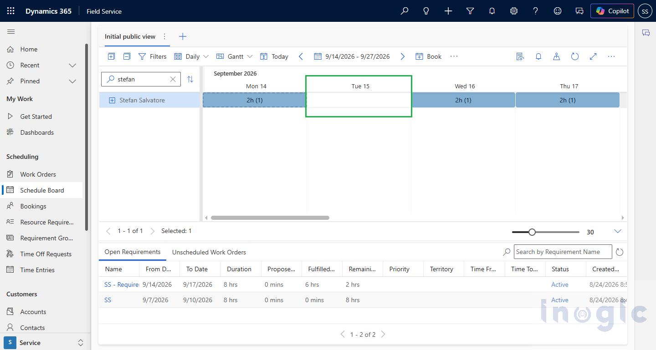Viewport: 656px width, 350px height.
Task: Go to previous date range arrow
Action: pos(301,56)
